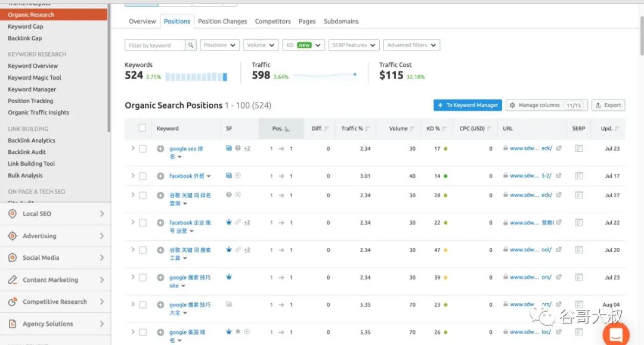Screen dimensions: 644x345
Task: Check the box for google seo 排名 row
Action: coord(143,148)
